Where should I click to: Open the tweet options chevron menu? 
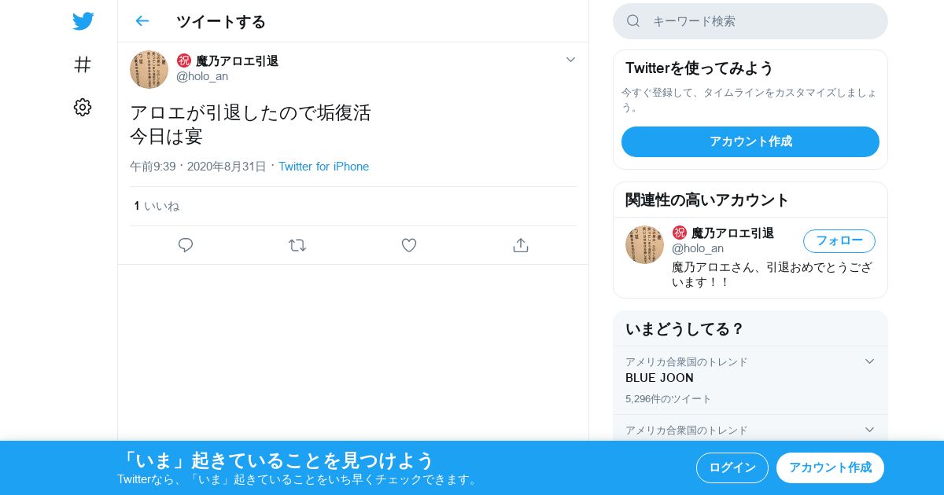point(570,60)
